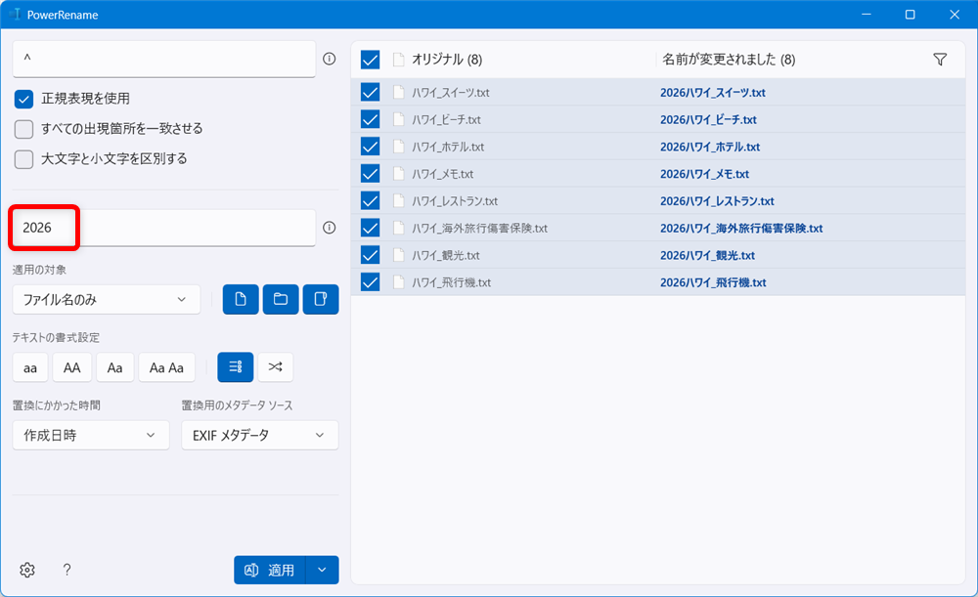
Task: Open the filter icon above the file list
Action: pos(940,59)
